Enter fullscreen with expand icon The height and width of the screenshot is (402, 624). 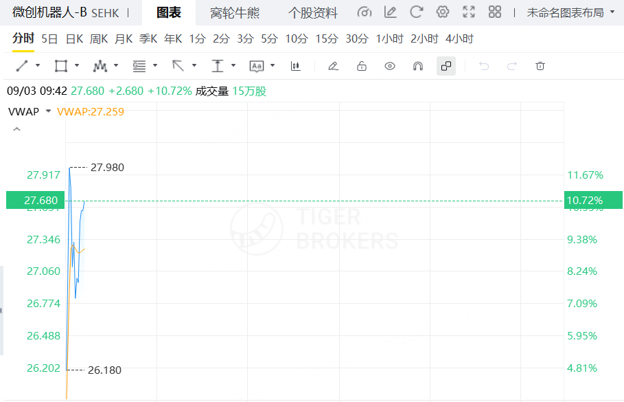(x=469, y=12)
